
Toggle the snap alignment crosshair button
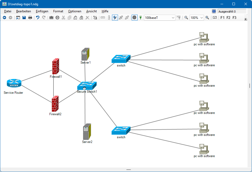point(115,18)
